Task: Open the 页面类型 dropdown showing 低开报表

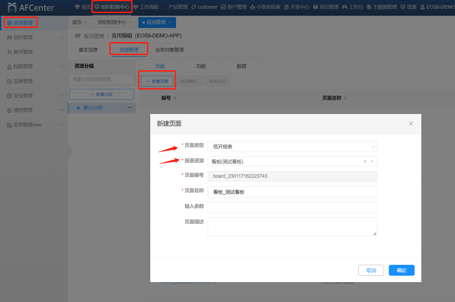Action: [x=292, y=147]
